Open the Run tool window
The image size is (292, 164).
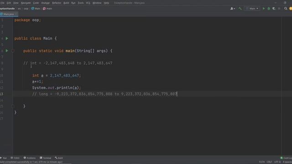pyautogui.click(x=4, y=158)
